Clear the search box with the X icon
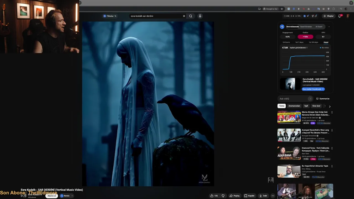The image size is (354, 199). (184, 16)
